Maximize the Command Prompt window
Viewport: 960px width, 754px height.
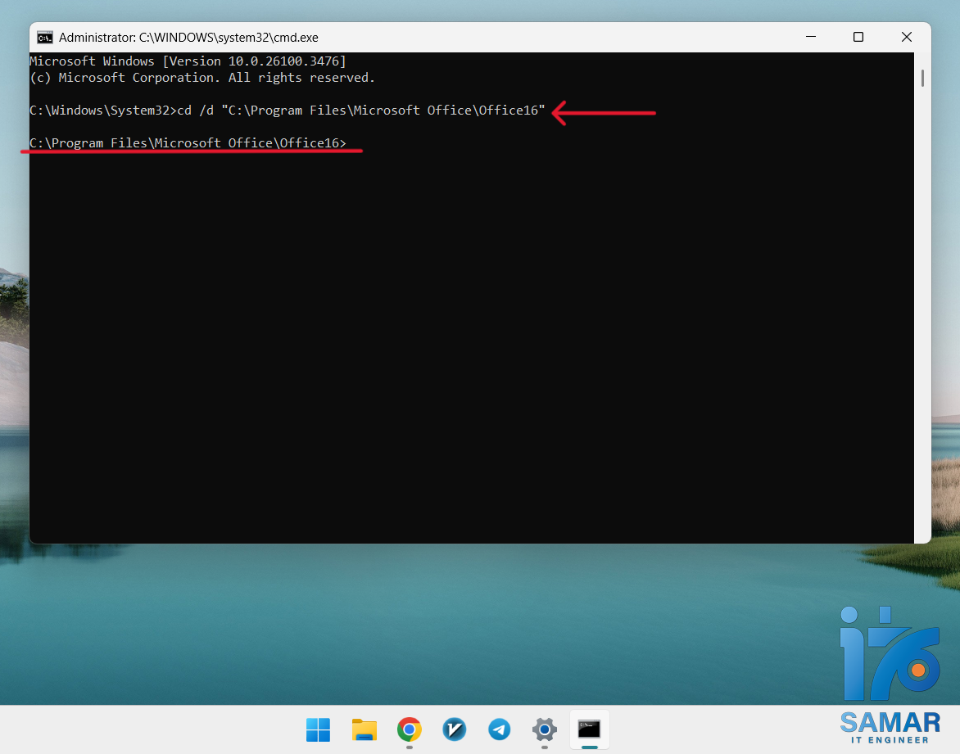[x=858, y=37]
